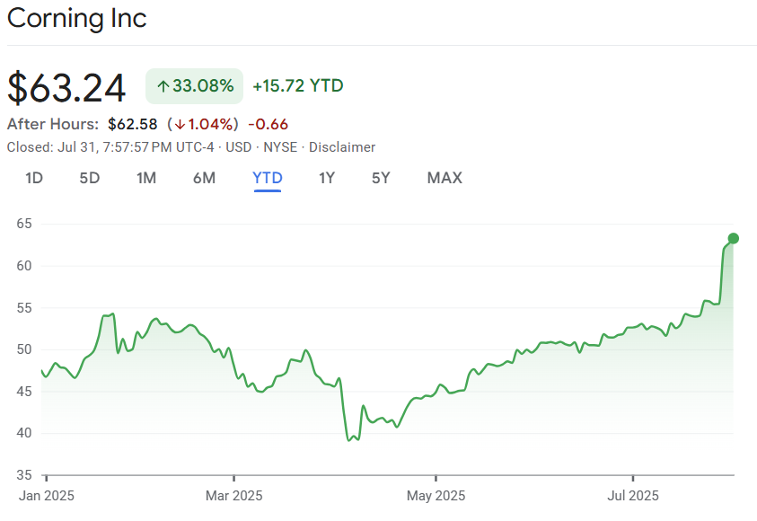The image size is (757, 521).
Task: Click the Corning Inc title
Action: [76, 19]
